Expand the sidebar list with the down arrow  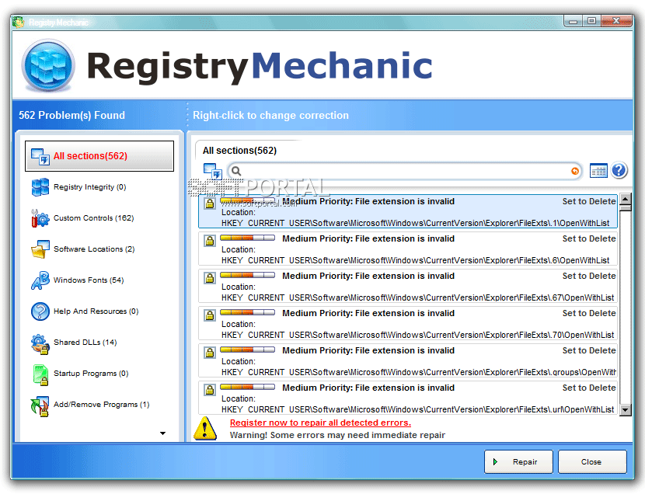(x=163, y=433)
